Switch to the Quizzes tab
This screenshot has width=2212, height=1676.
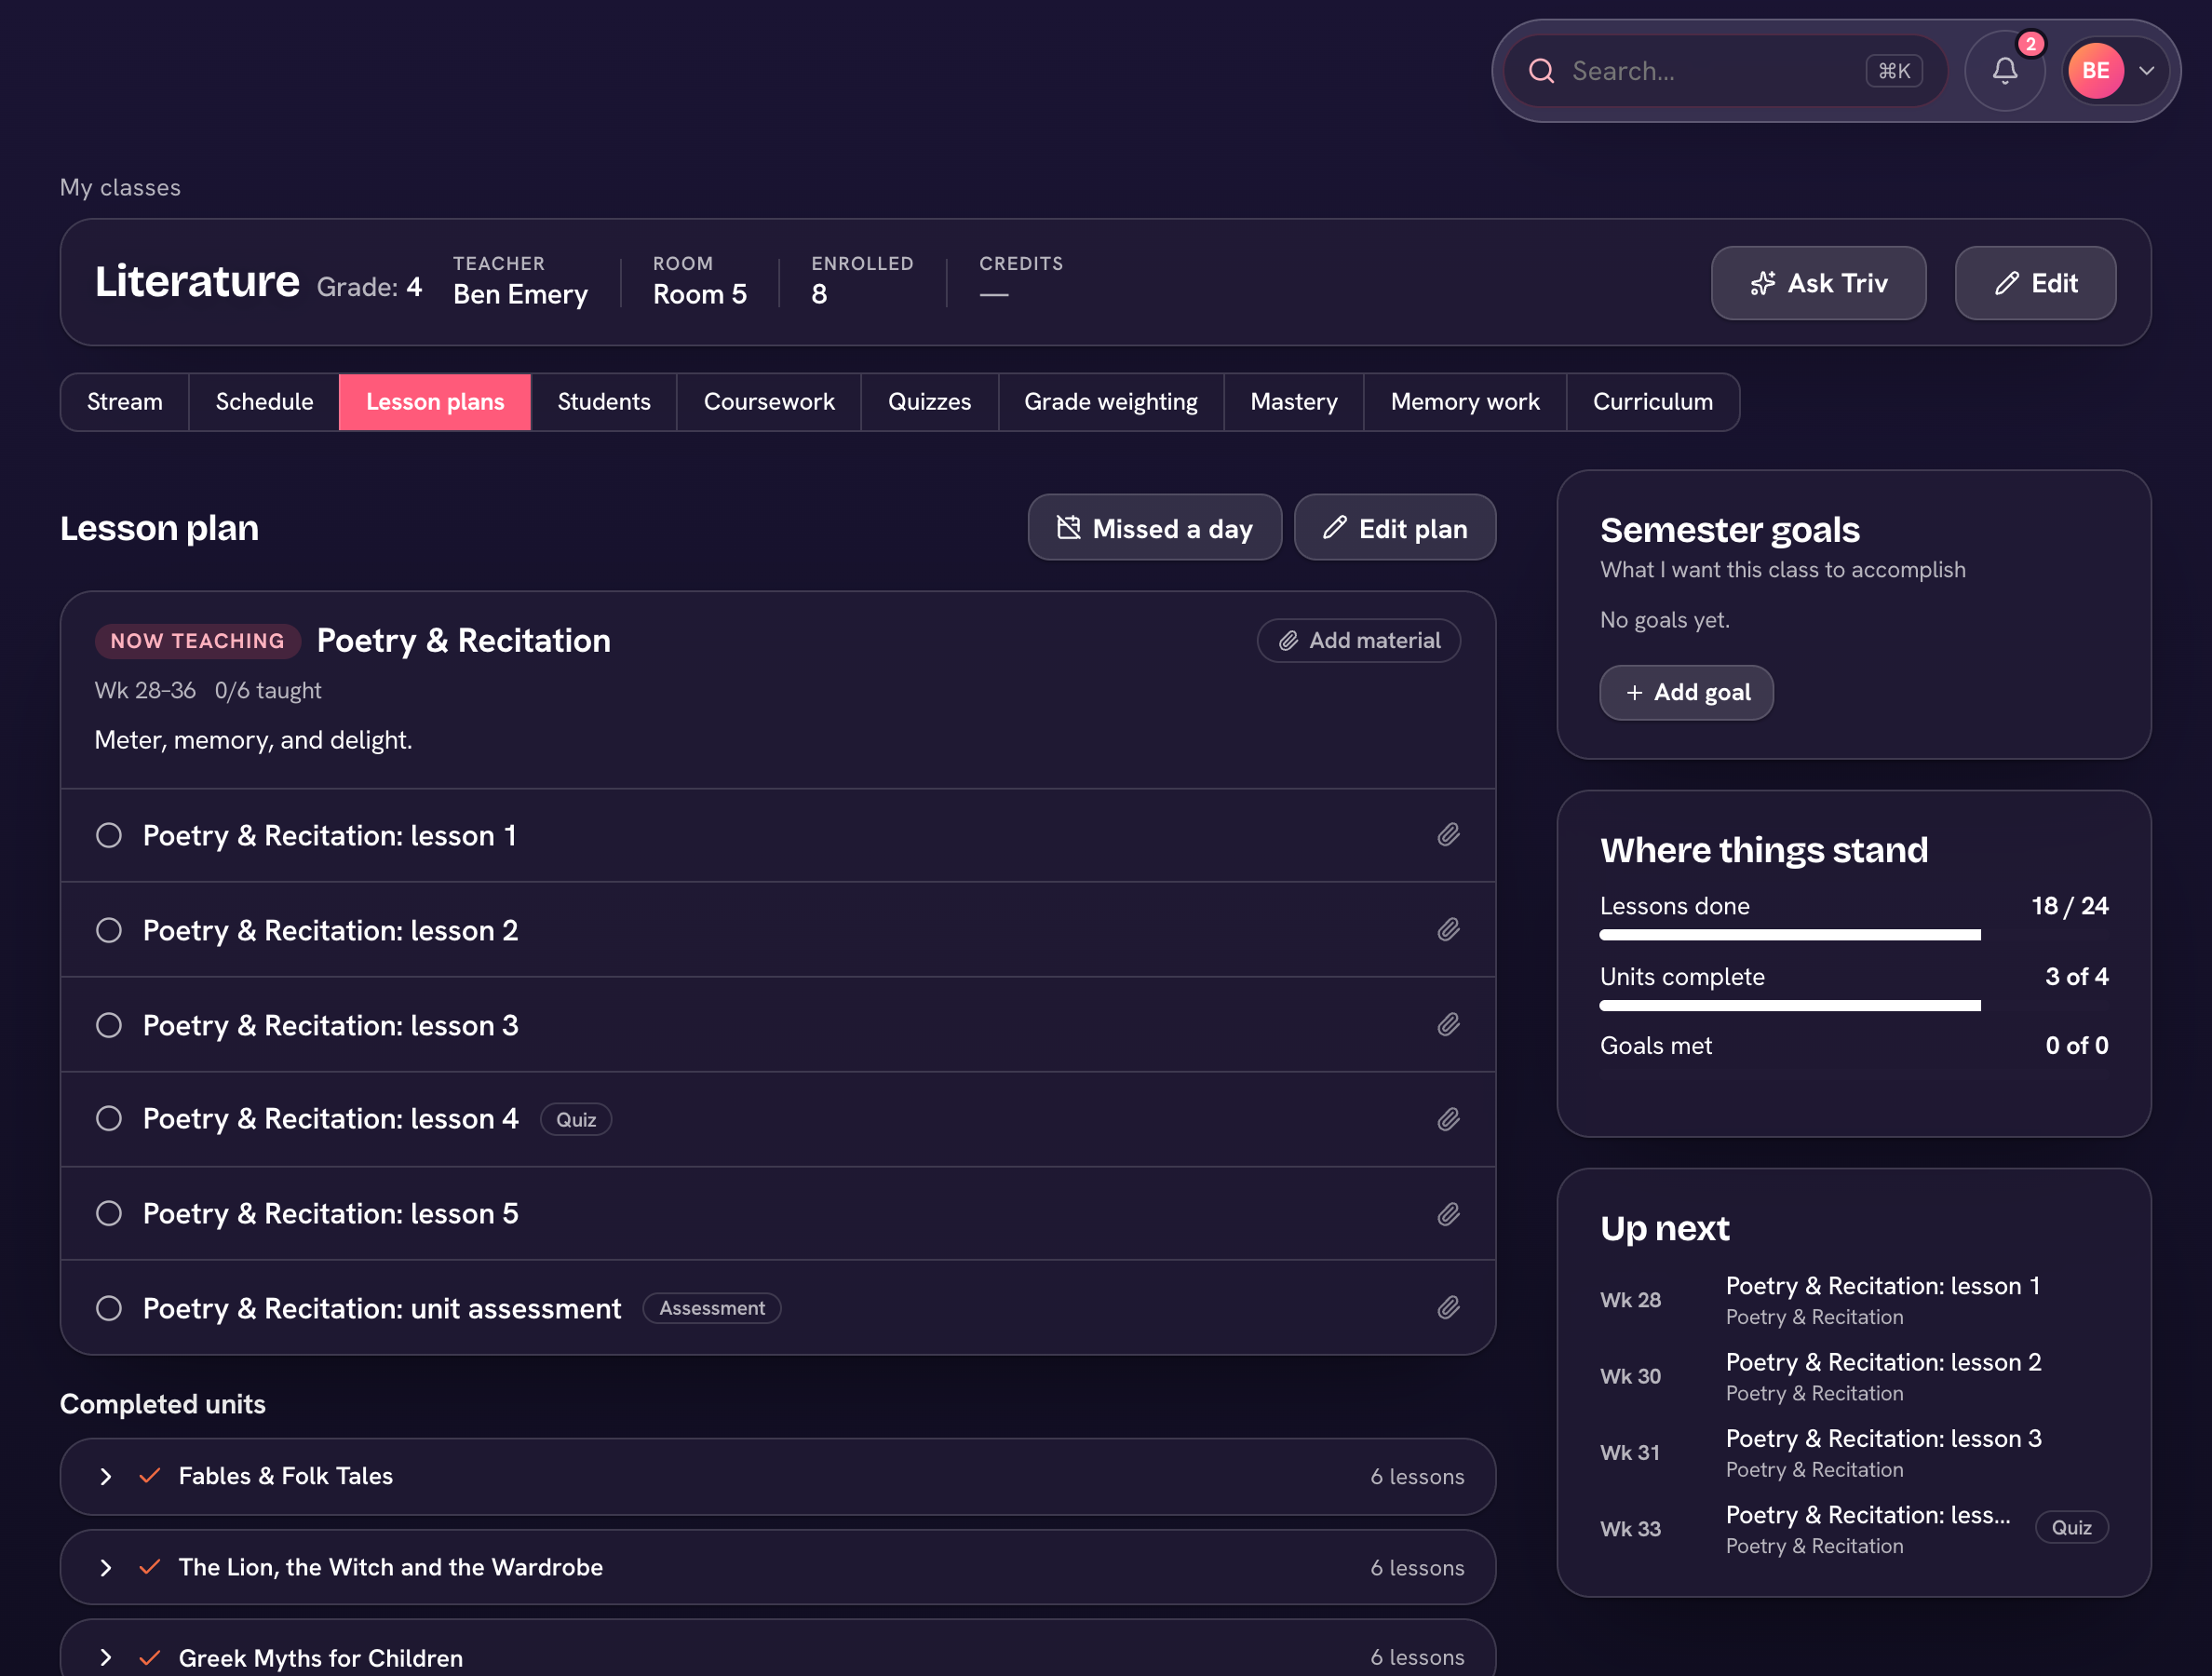click(929, 402)
